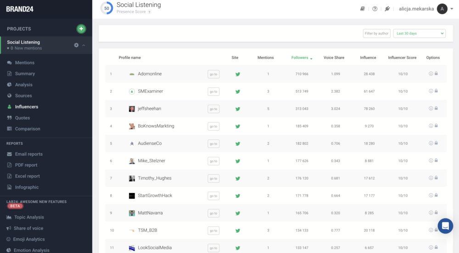Image resolution: width=459 pixels, height=253 pixels.
Task: Click the info icon in Adomonline row
Action: tap(431, 74)
